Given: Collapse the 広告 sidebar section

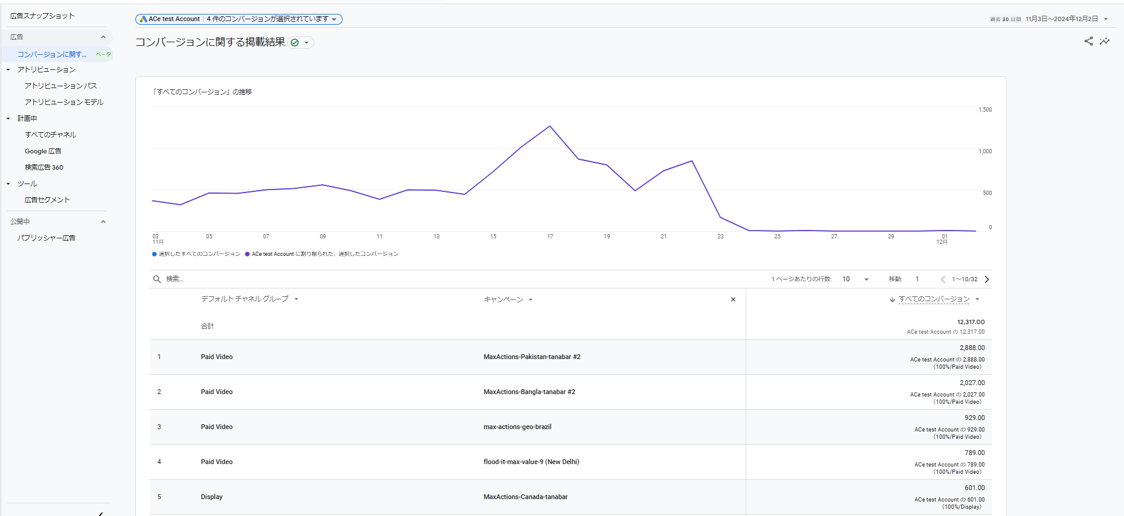Looking at the screenshot, I should tap(103, 37).
